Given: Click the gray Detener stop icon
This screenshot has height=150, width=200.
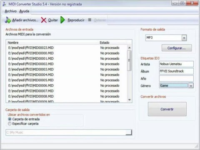Looking at the screenshot, I should [x=90, y=20].
